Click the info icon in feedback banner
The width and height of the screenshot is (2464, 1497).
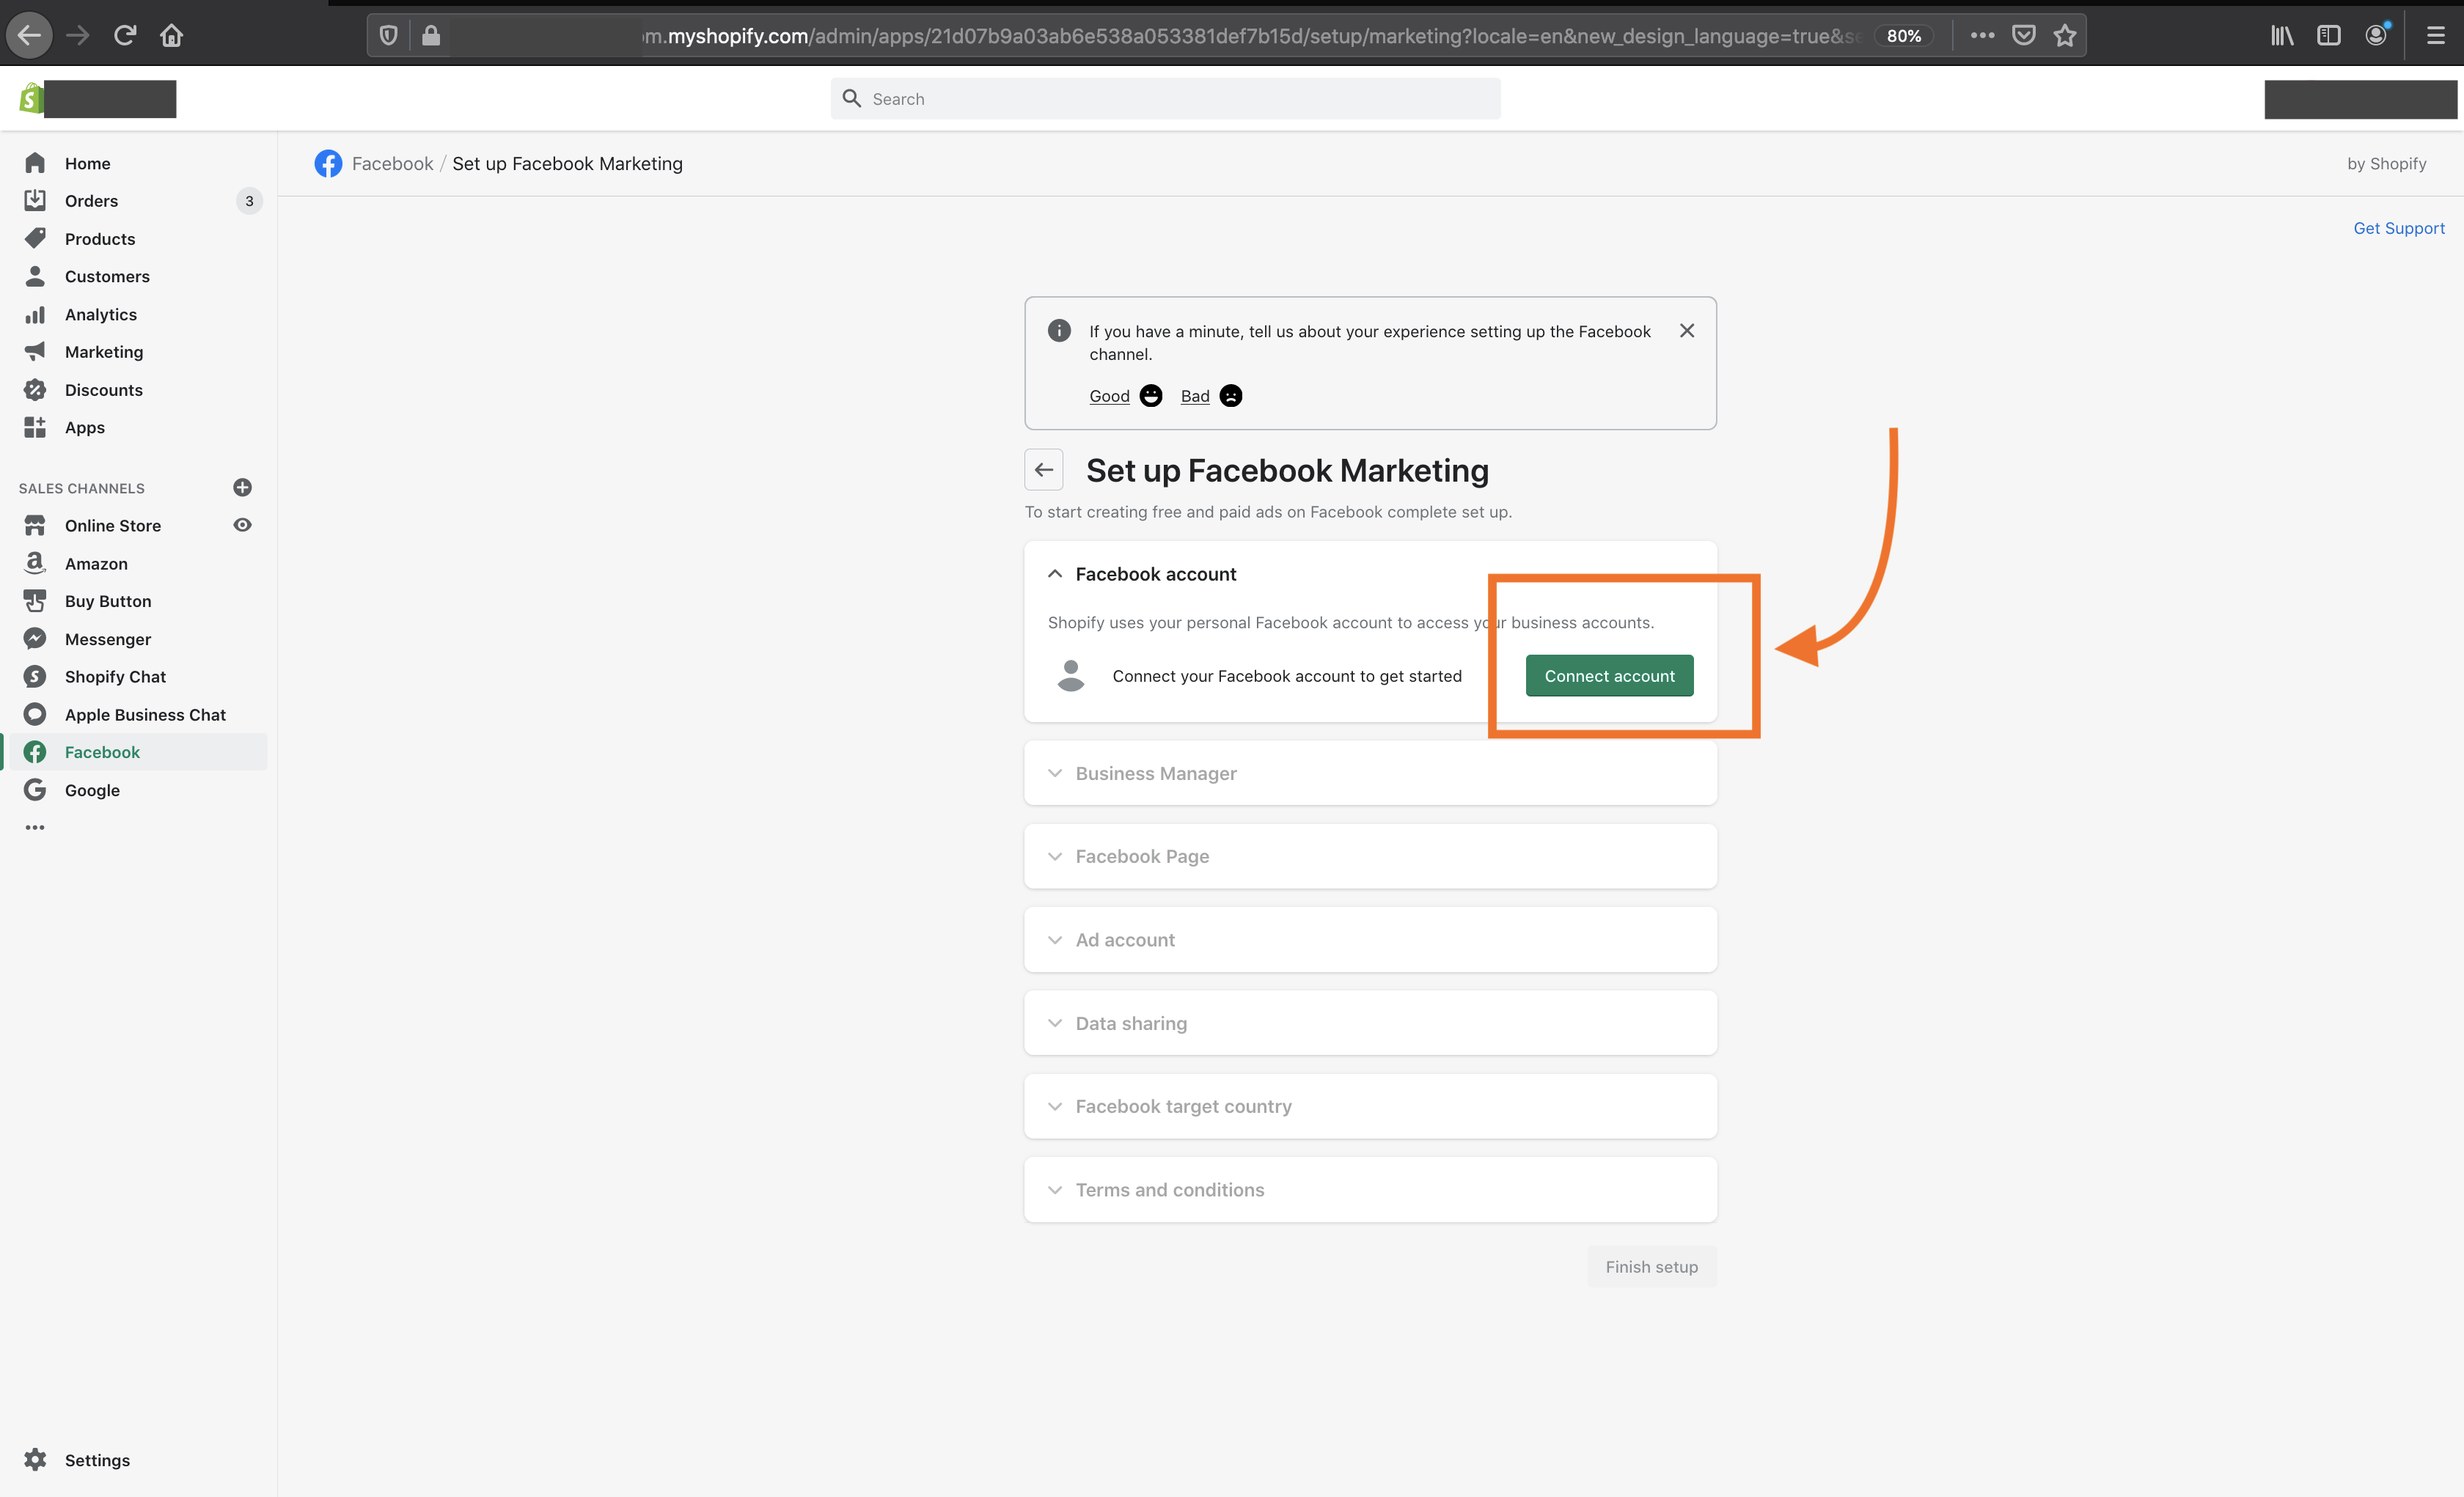pos(1059,330)
